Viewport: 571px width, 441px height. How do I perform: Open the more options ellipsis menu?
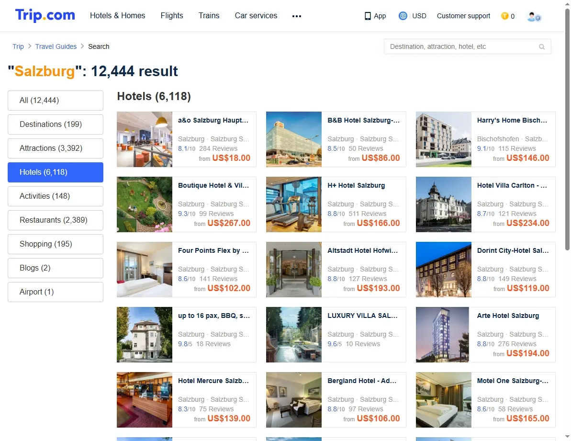(x=296, y=16)
